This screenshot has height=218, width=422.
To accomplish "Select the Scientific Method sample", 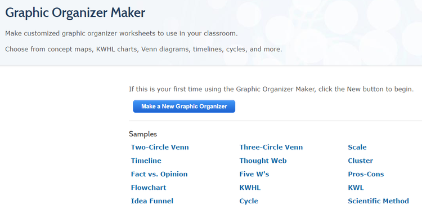I will point(379,201).
